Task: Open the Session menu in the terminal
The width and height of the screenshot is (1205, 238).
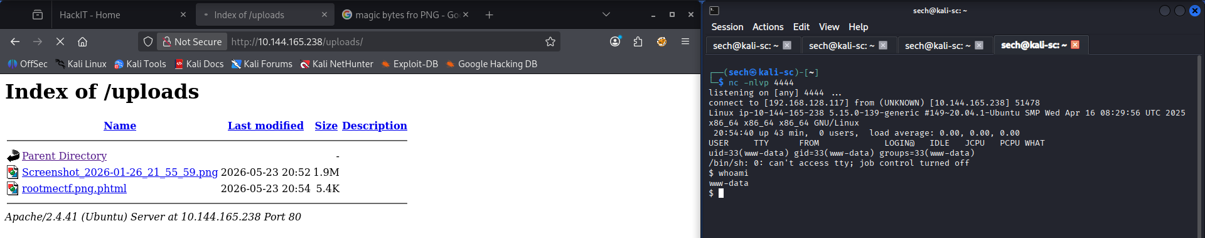Action: coord(727,27)
